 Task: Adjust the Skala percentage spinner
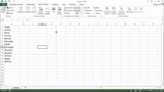click(x=81, y=13)
